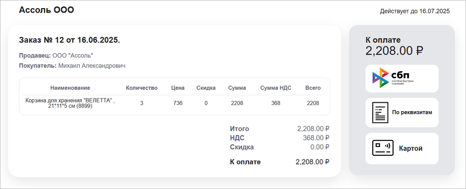Select the Корзина для хранения ВЕЛЕТТА item
This screenshot has height=189, width=466.
pos(70,103)
